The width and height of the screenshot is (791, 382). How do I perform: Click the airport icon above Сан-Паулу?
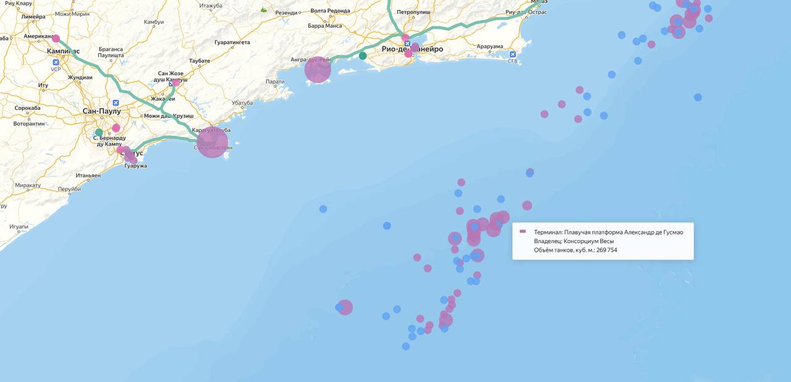[116, 102]
